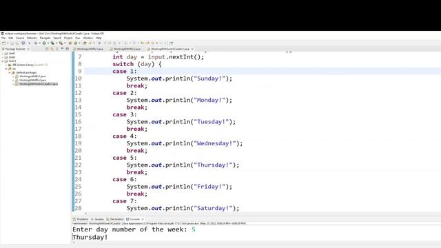The image size is (441, 248).
Task: Run the program with the green Run icon
Action: [x=44, y=43]
